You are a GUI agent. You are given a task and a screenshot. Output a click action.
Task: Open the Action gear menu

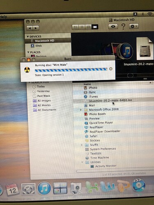point(134,26)
